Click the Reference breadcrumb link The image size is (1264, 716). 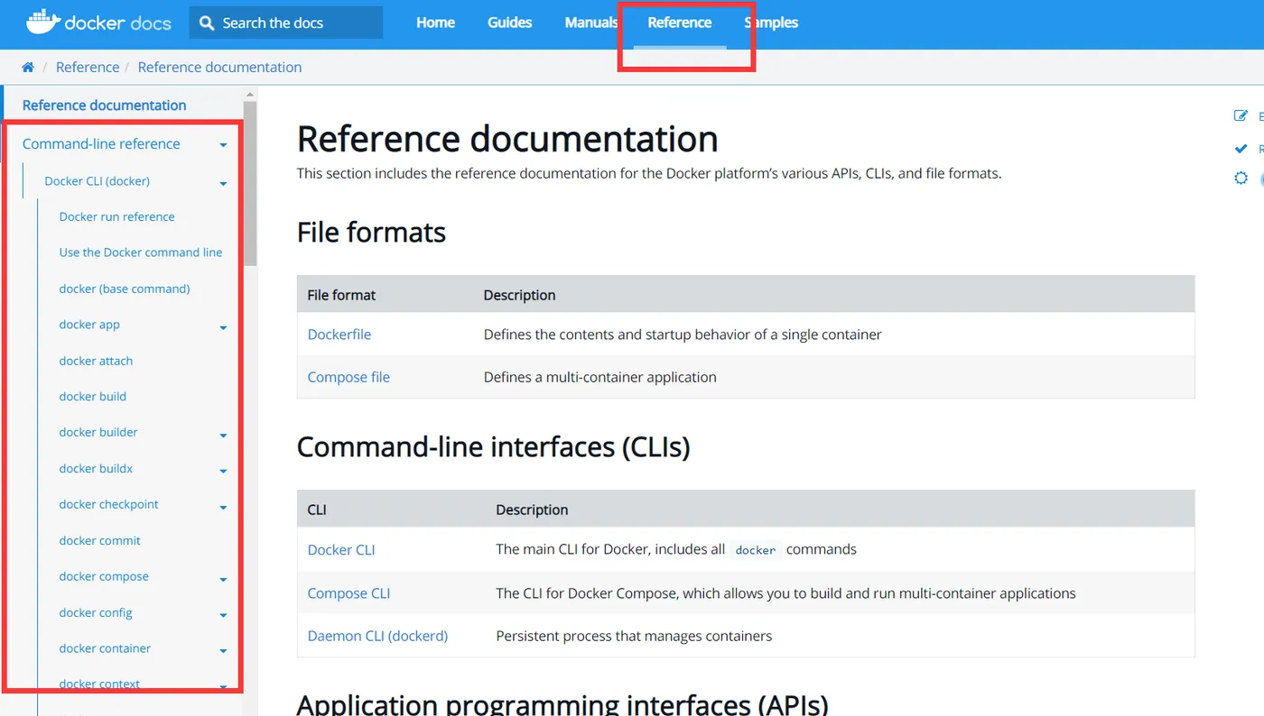point(88,68)
